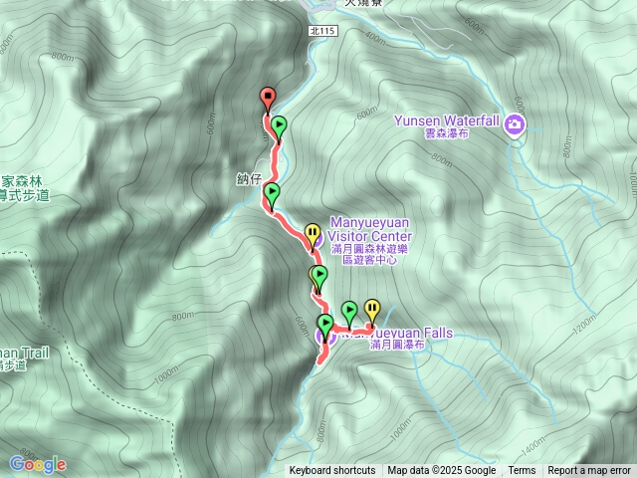Select the green play marker left of the falls pause marker
The image size is (637, 478).
pos(349,312)
